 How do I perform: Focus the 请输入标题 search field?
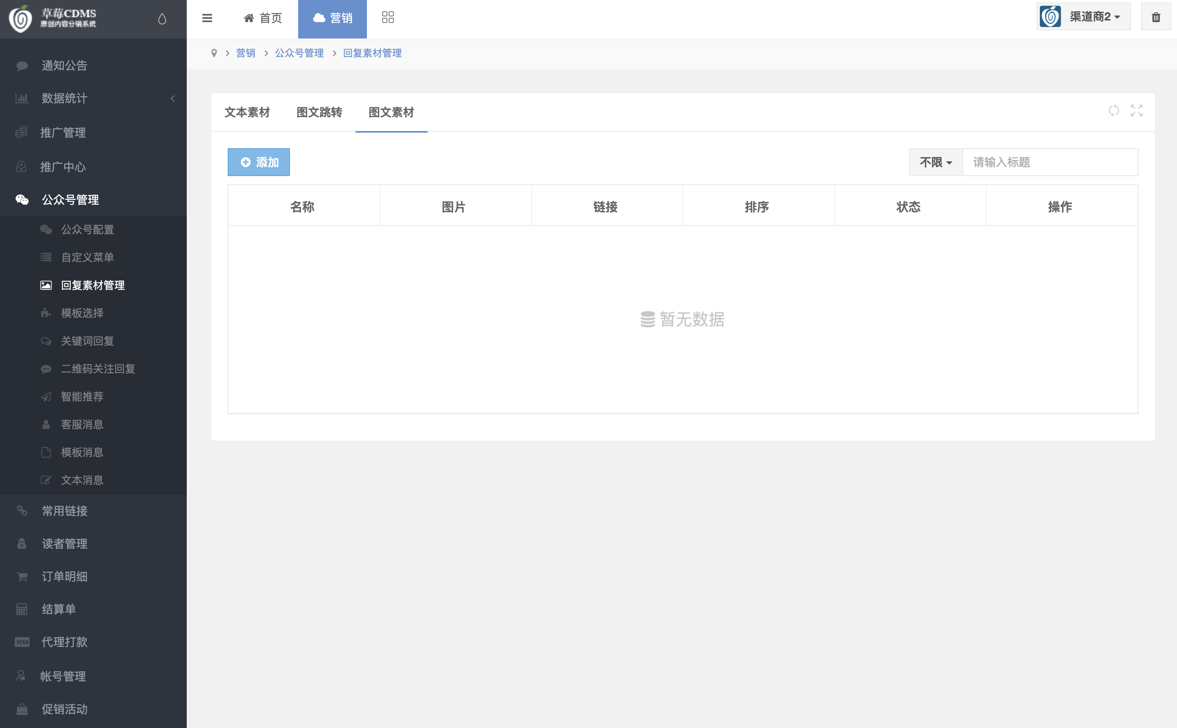[x=1050, y=162]
